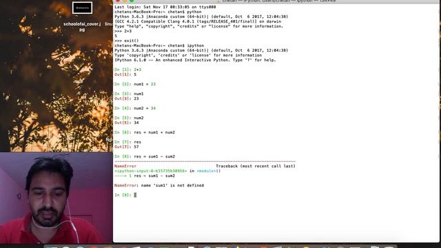Click the GCC 4.2.1 Compatible Clang line

click(x=198, y=21)
